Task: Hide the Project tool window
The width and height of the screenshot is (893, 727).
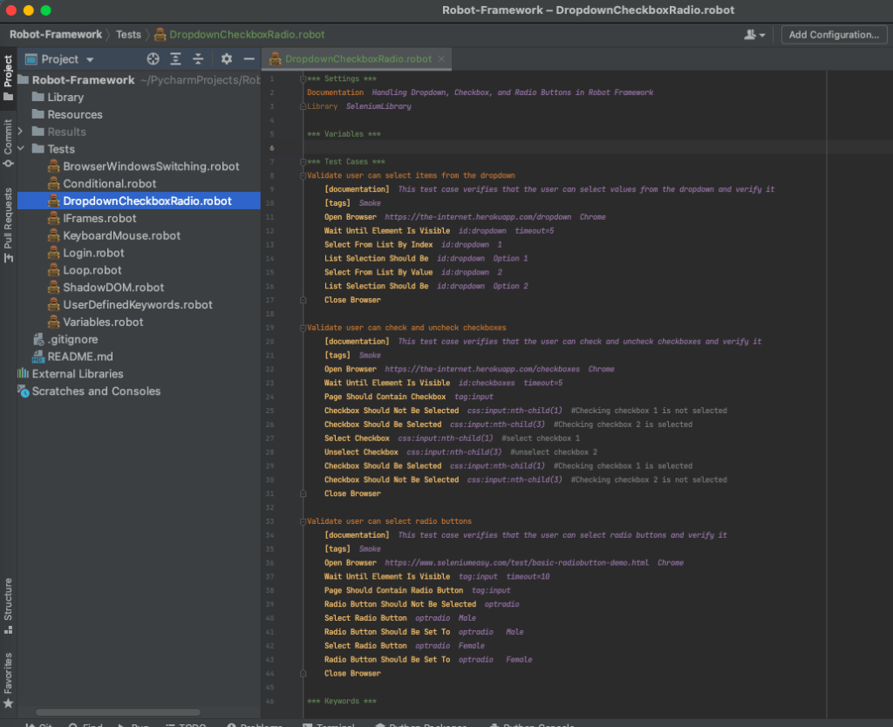Action: 249,58
